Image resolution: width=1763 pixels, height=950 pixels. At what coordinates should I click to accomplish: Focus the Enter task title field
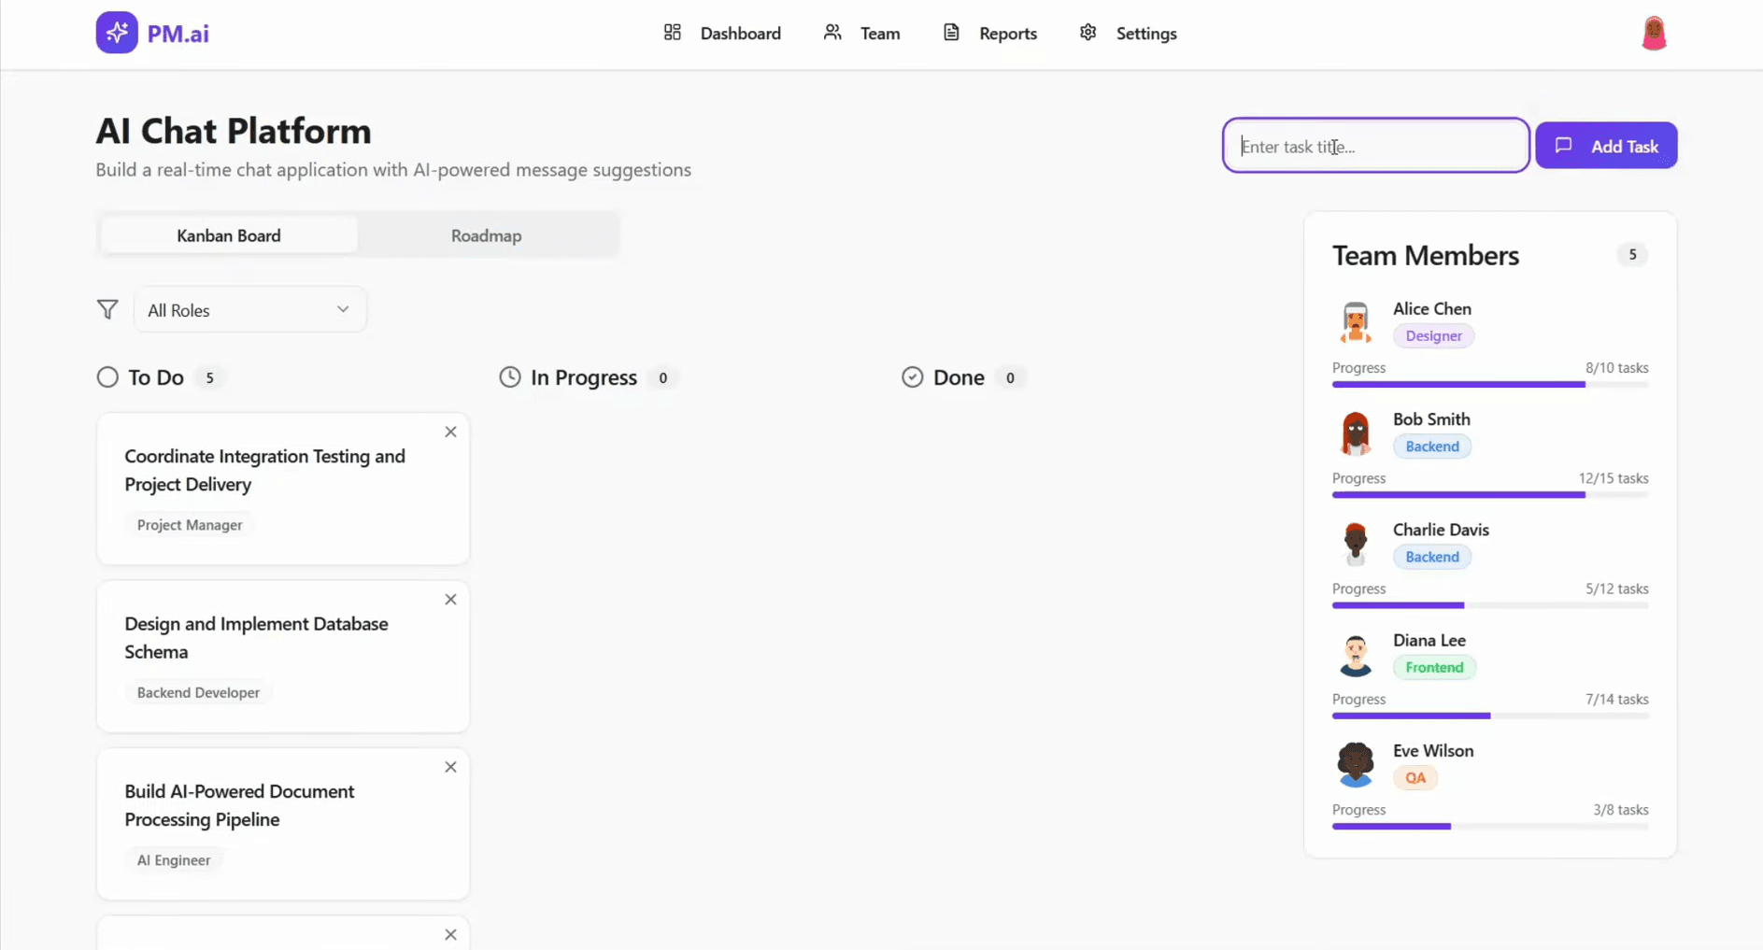[1375, 146]
